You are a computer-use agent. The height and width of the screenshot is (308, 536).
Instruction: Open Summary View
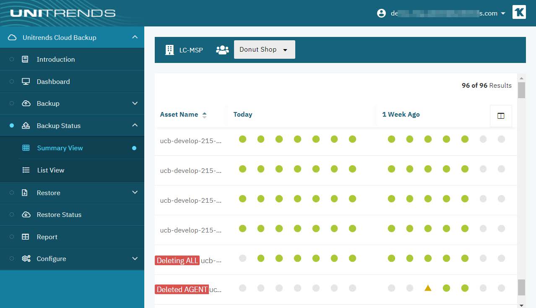click(60, 148)
